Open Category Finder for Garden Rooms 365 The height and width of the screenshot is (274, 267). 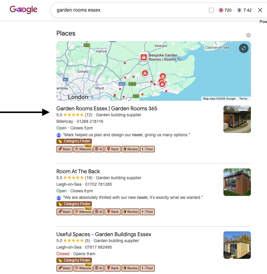(x=74, y=141)
